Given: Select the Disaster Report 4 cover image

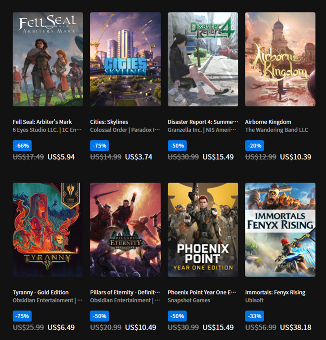Looking at the screenshot, I should [x=203, y=59].
